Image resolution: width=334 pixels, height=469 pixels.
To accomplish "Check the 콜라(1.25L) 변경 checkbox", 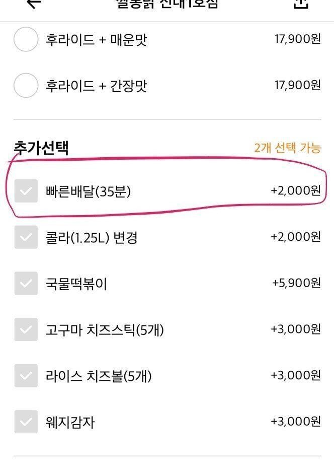I will (26, 237).
